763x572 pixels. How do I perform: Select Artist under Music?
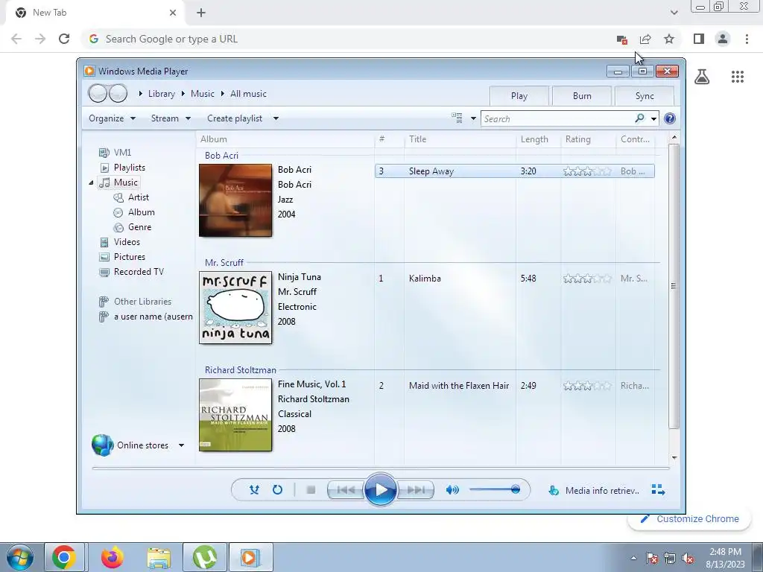(138, 197)
